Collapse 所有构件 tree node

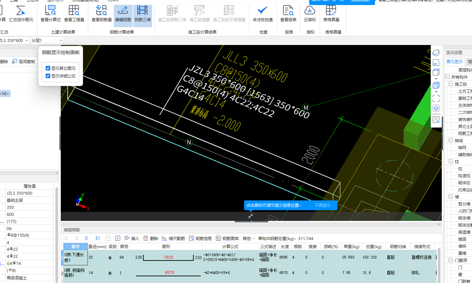click(447, 77)
